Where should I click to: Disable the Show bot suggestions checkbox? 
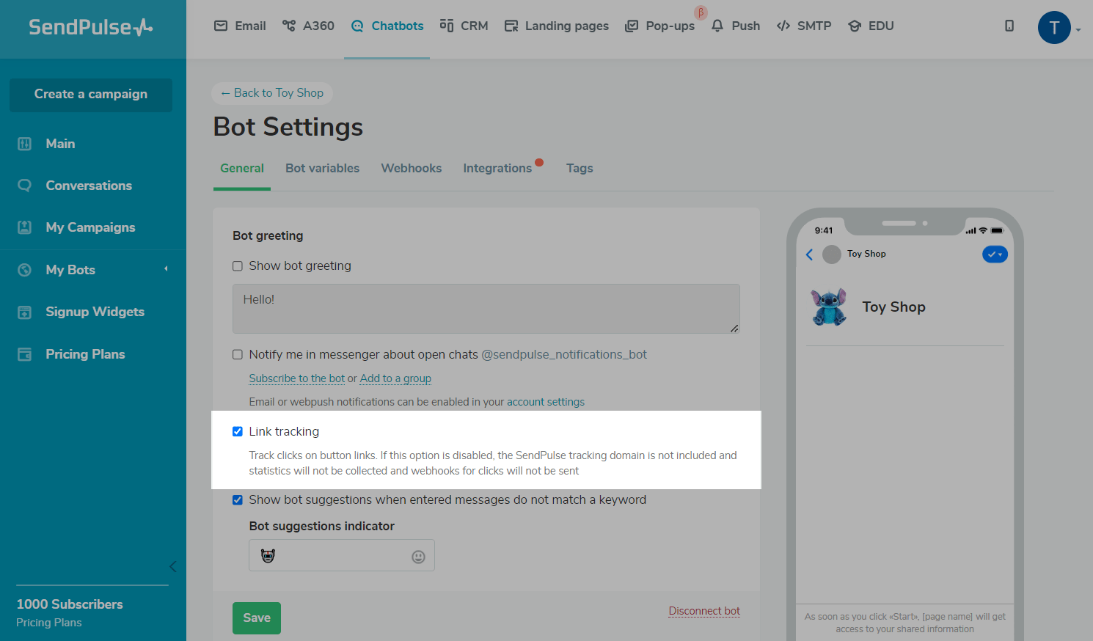click(x=238, y=500)
